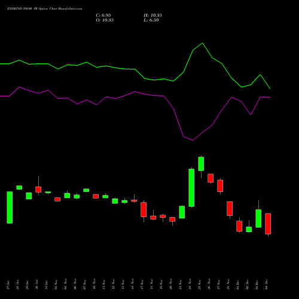Select the 24 Nov date label
Viewport: 299px width, 299px height.
point(190,285)
